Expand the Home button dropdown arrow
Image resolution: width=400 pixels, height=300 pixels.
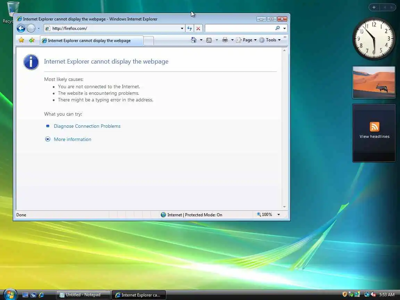[x=201, y=40]
